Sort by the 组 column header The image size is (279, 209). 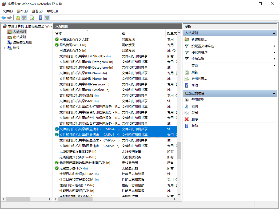[x=143, y=33]
